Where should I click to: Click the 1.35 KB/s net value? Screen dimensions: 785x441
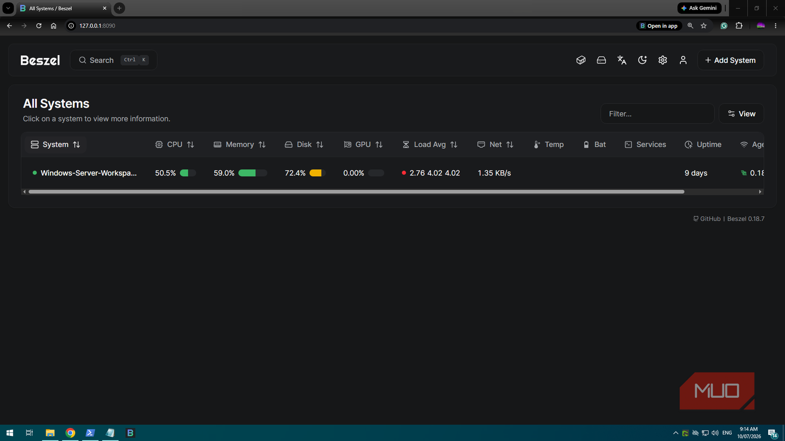pyautogui.click(x=494, y=173)
